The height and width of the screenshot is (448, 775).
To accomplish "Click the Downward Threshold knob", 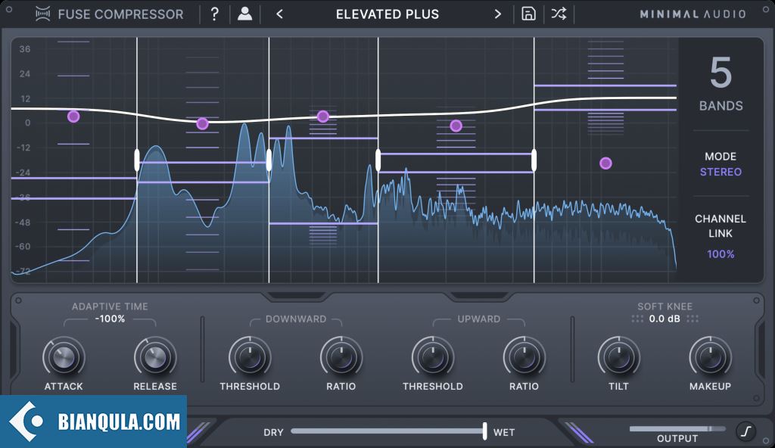I will coord(250,357).
